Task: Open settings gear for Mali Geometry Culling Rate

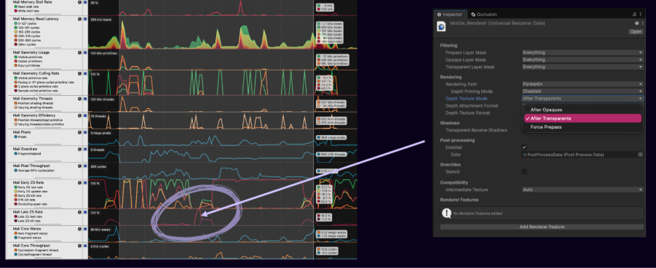Action: (80, 73)
